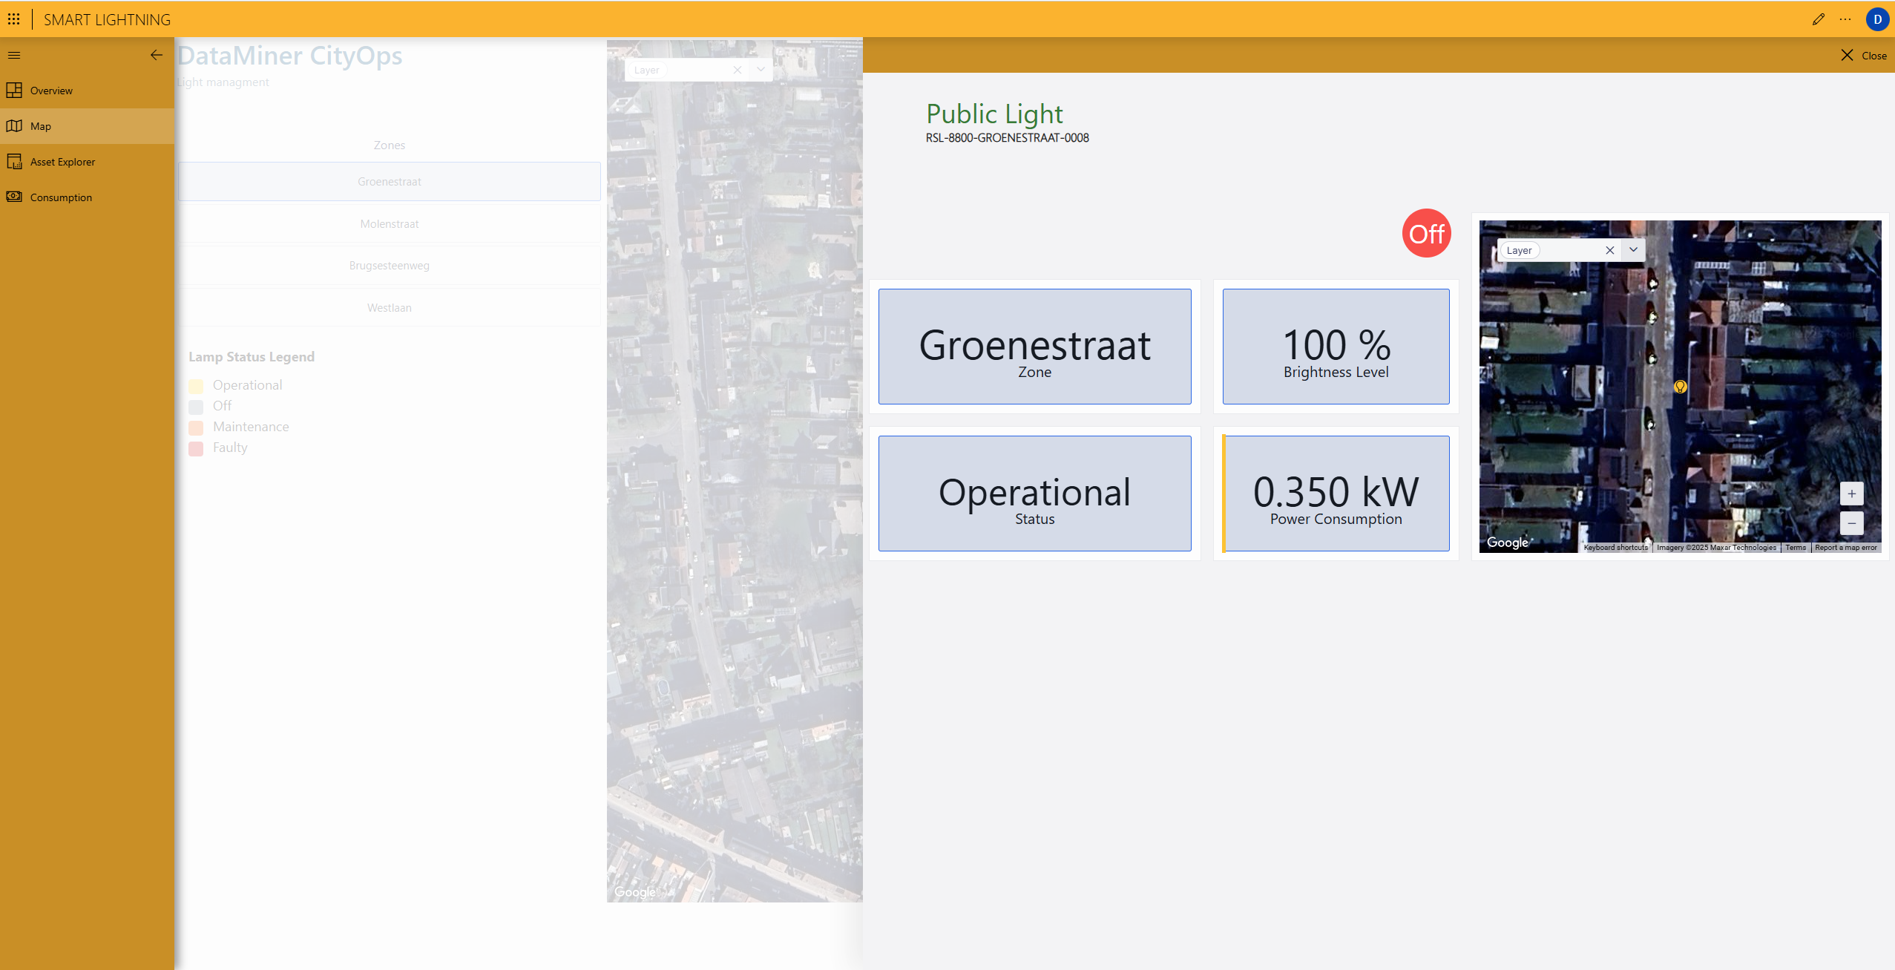
Task: Toggle the red Off light switch
Action: (1426, 234)
